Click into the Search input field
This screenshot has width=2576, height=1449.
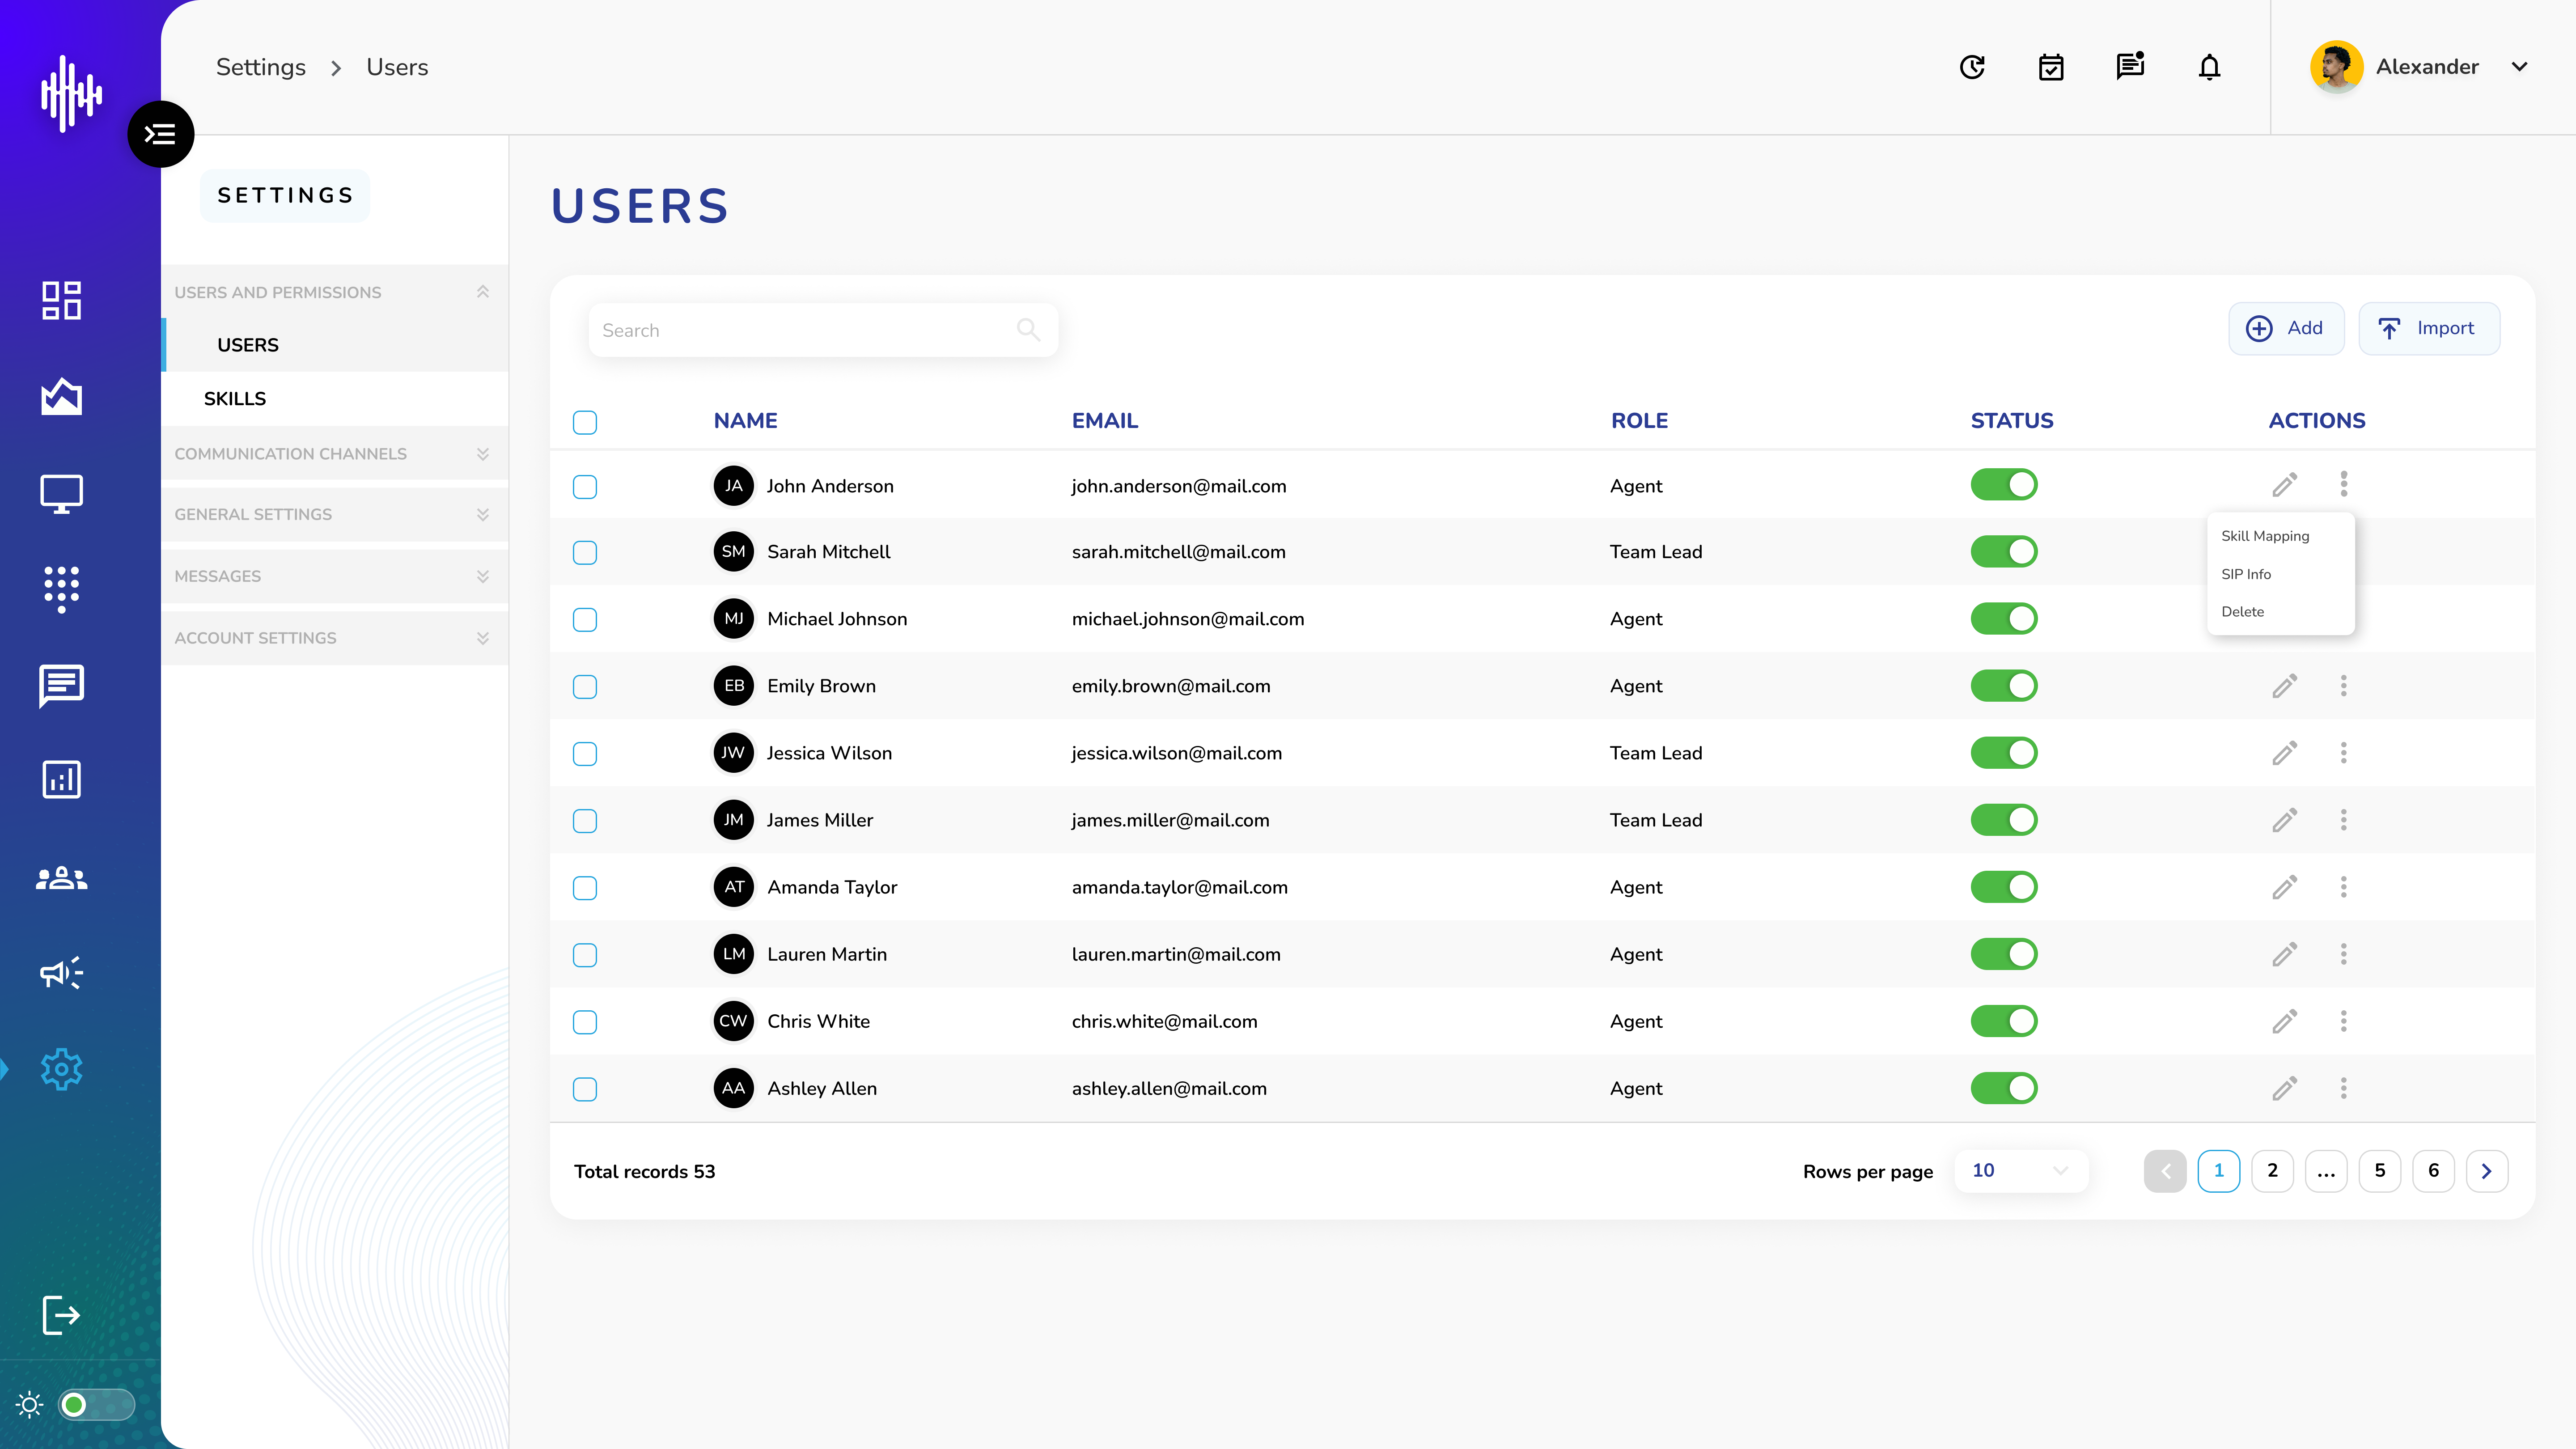pyautogui.click(x=823, y=330)
